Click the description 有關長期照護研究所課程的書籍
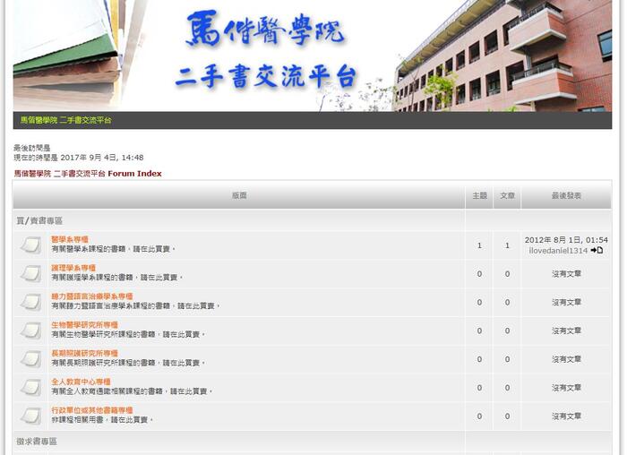The image size is (627, 455). pyautogui.click(x=128, y=363)
